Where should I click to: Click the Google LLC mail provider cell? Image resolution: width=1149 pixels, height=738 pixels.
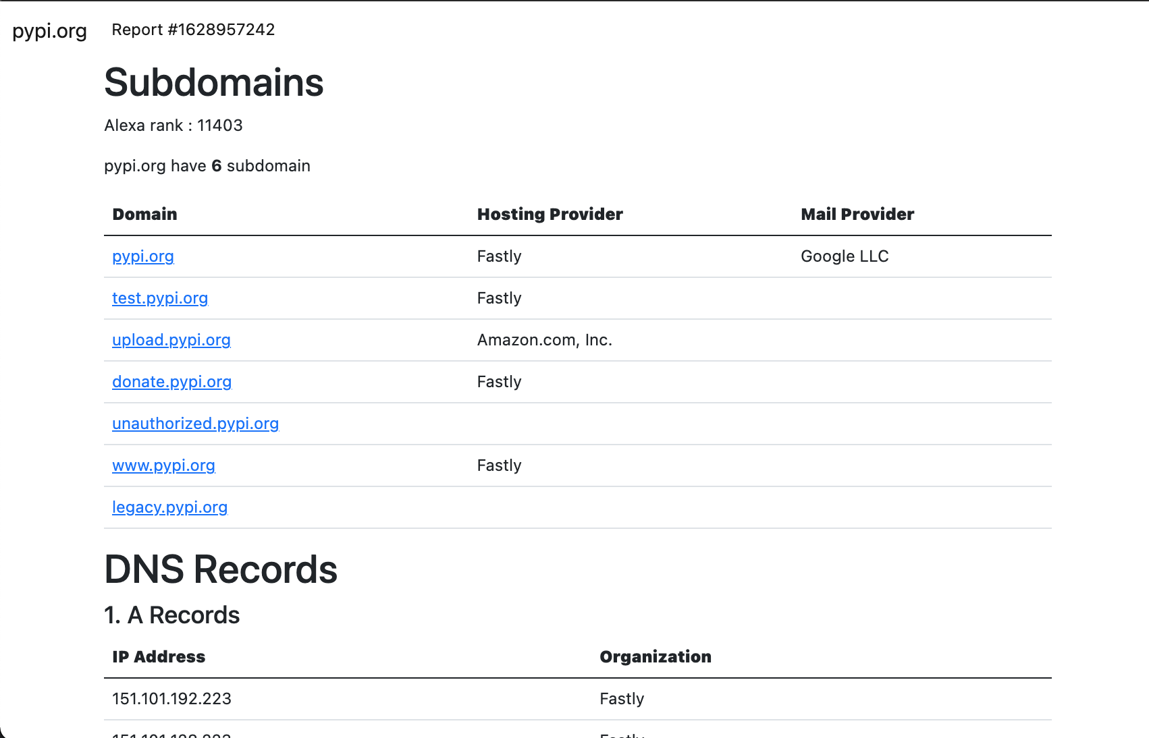[x=845, y=256]
